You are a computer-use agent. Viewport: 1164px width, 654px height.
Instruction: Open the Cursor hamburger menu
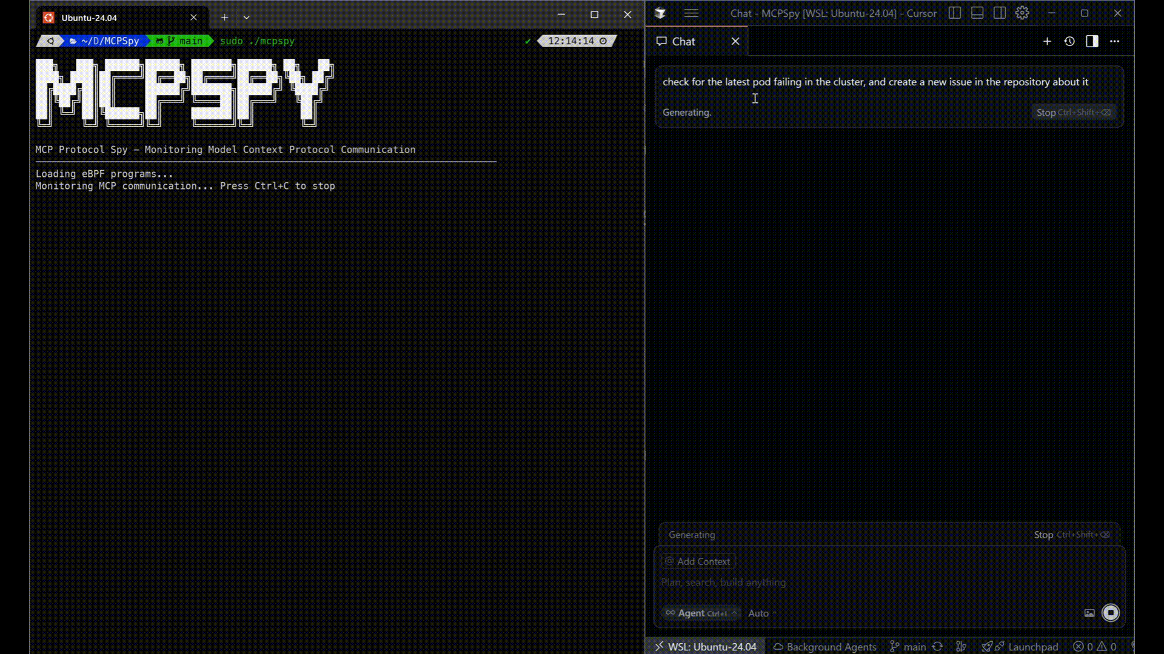691,13
